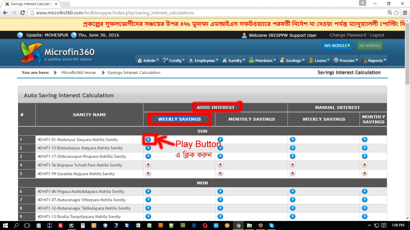Select the MIS MODULE tab
Image resolution: width=410 pixels, height=230 pixels.
pyautogui.click(x=337, y=46)
